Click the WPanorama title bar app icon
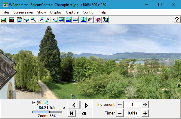 point(5,4)
